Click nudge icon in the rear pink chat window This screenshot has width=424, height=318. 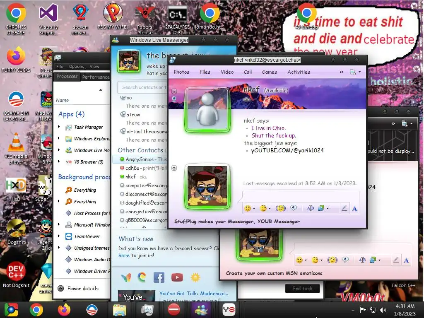[332, 260]
